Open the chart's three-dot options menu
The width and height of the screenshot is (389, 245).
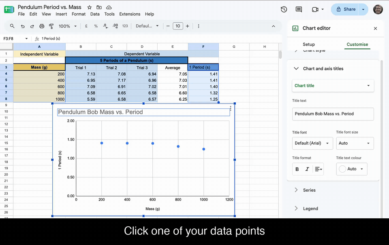click(x=231, y=108)
